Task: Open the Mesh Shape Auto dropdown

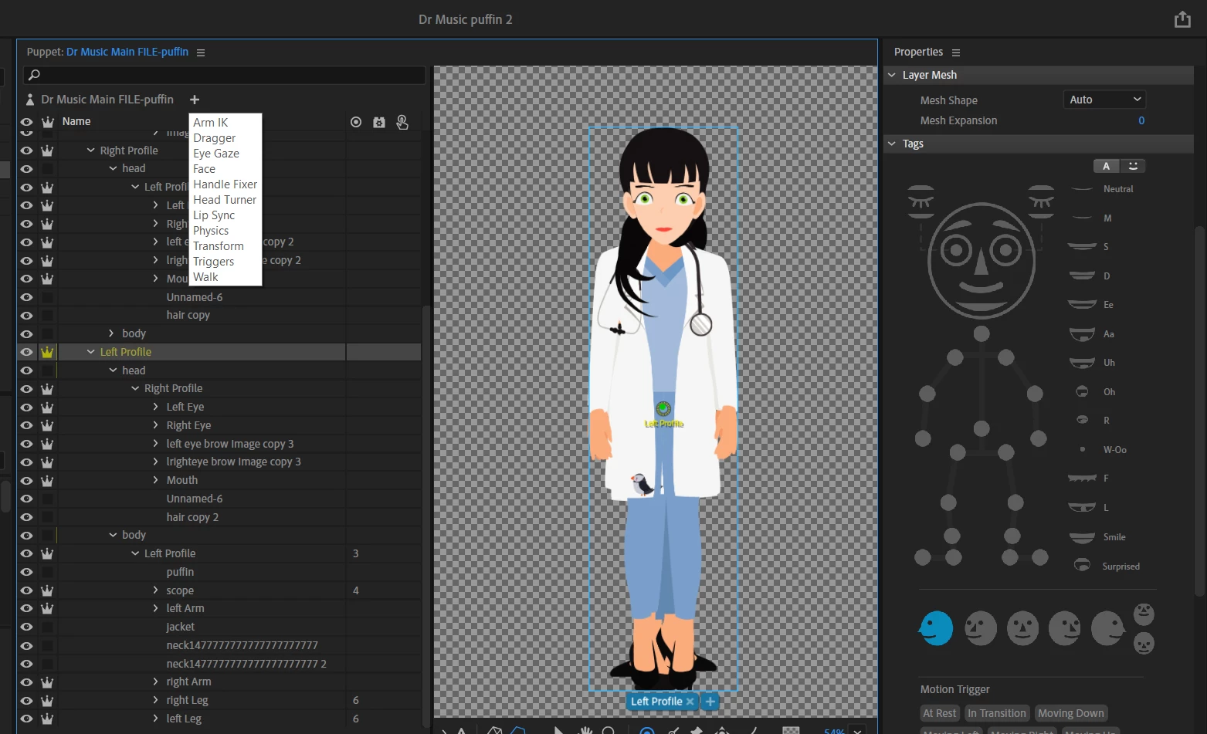Action: 1104,100
